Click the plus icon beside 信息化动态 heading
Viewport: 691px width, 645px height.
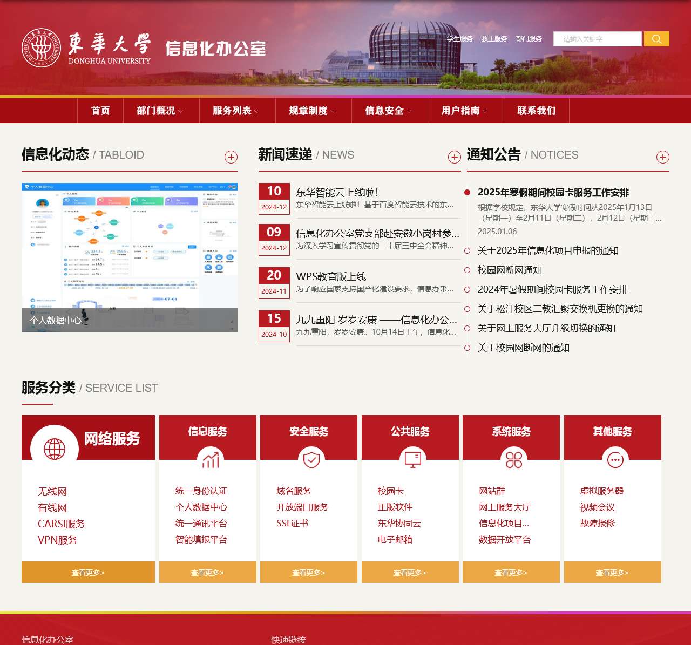click(231, 157)
